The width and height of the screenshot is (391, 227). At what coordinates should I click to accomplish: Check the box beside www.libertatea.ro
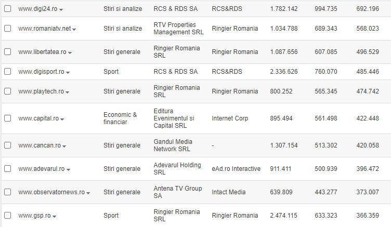8,52
